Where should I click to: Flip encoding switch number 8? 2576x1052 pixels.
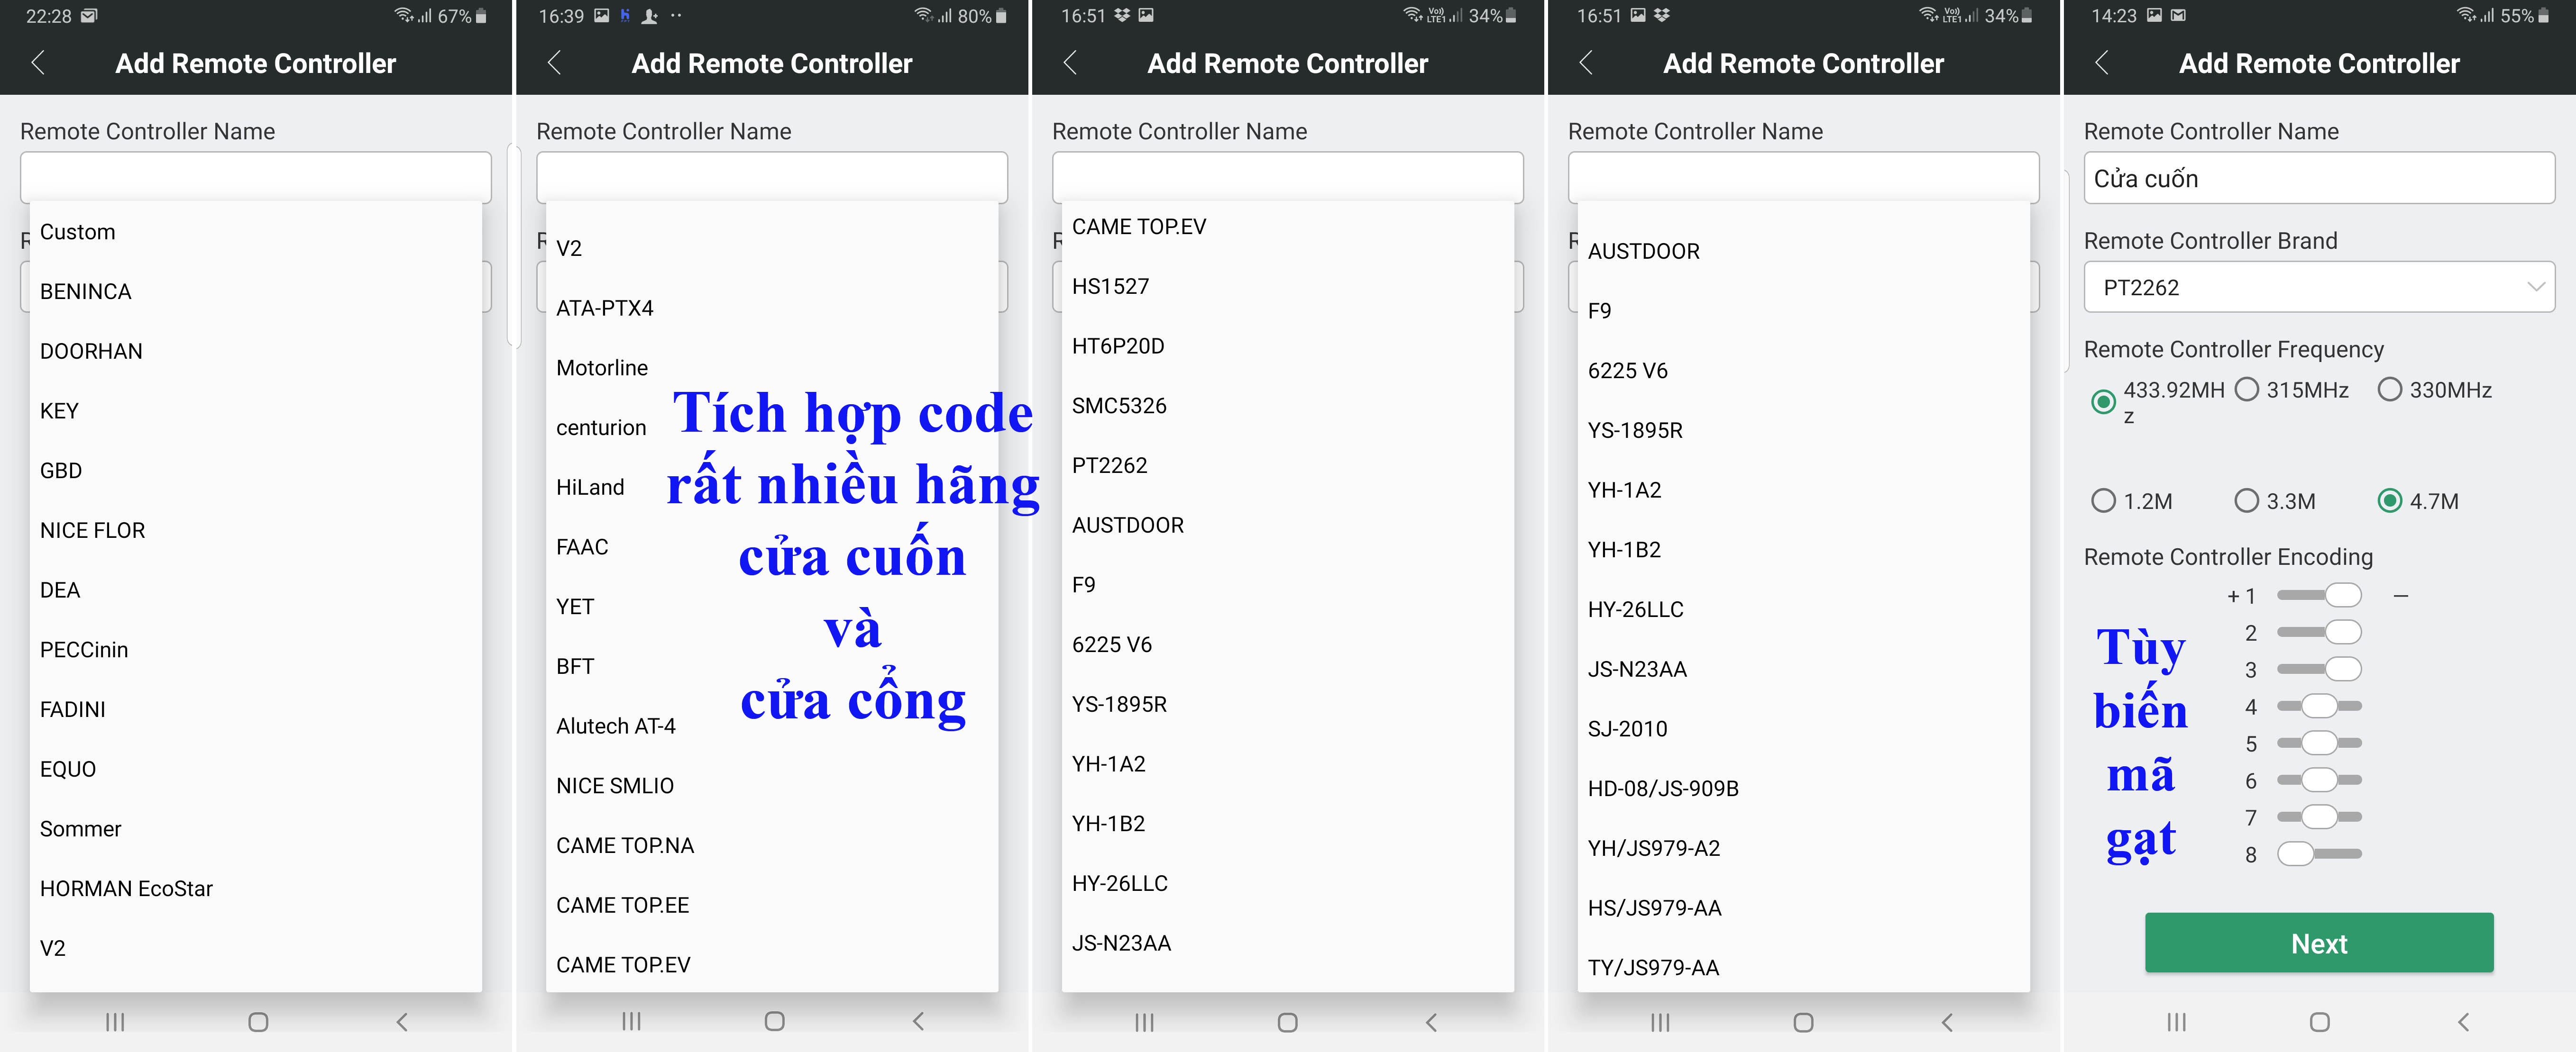[2319, 854]
